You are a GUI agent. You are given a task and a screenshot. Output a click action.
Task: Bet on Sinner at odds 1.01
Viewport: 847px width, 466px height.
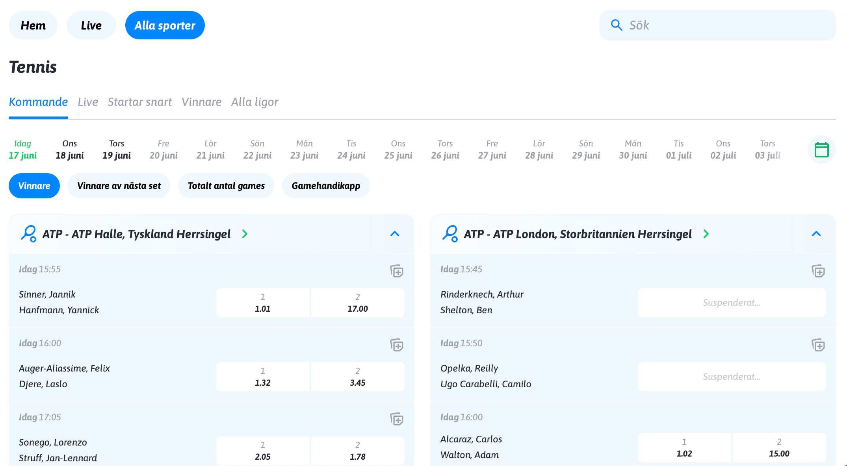point(263,303)
